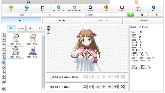Click the Sell coin icon
The width and height of the screenshot is (165, 93).
tap(106, 7)
